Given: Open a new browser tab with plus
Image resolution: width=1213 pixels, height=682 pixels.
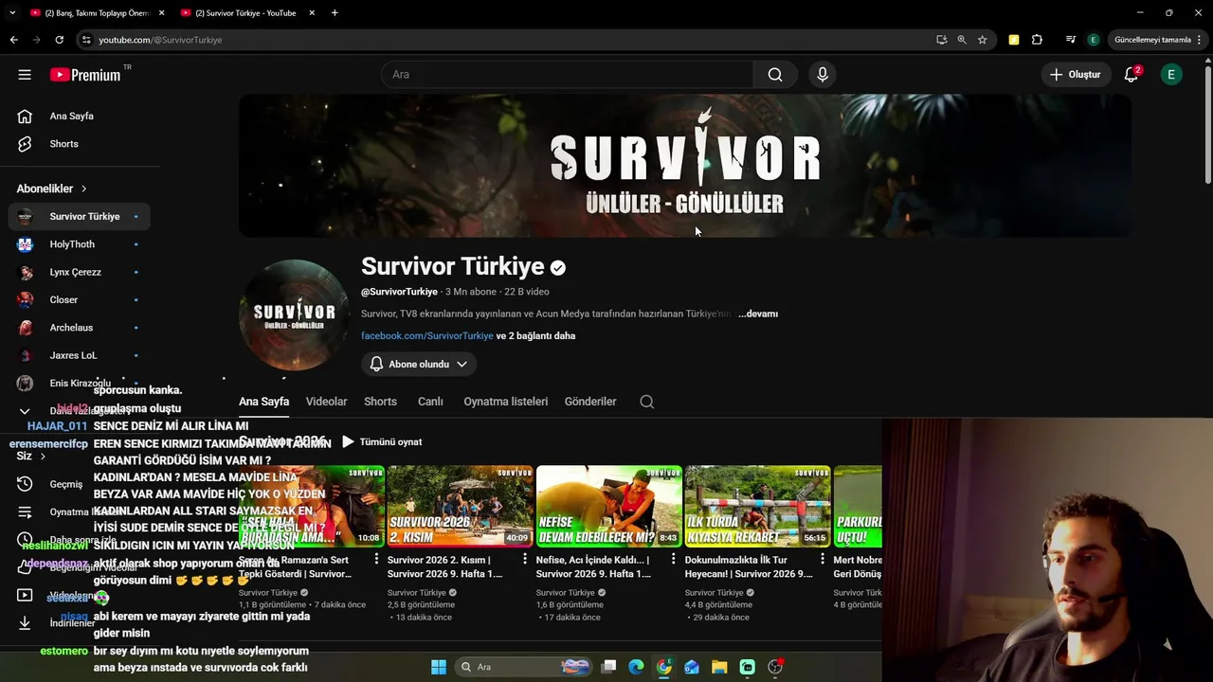Looking at the screenshot, I should click(x=335, y=13).
